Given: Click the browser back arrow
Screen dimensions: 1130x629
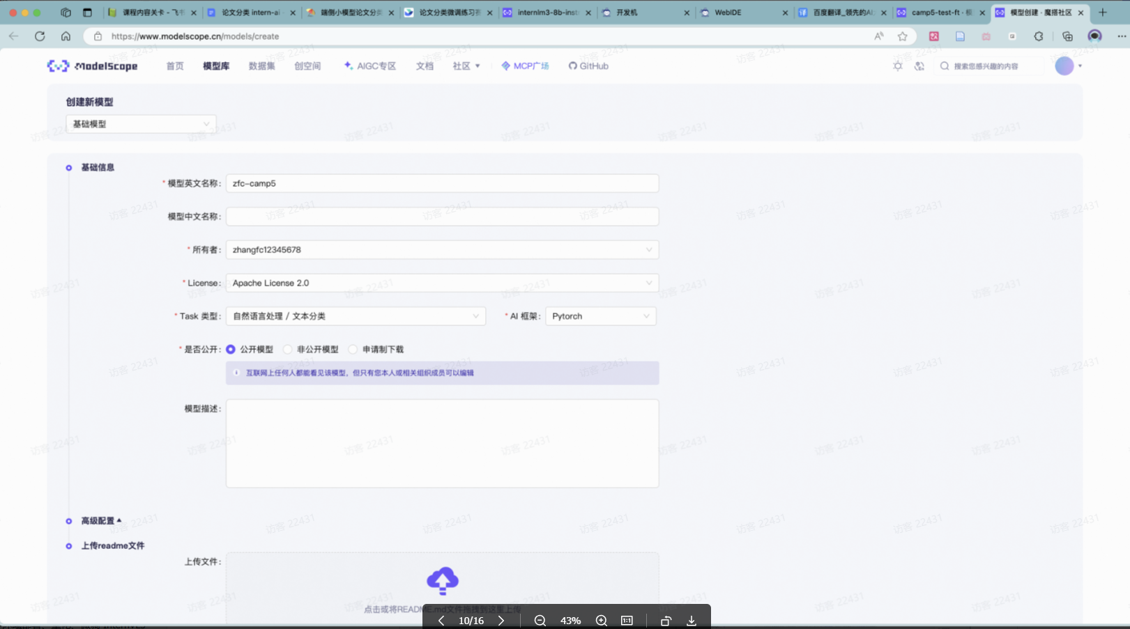Looking at the screenshot, I should click(13, 36).
